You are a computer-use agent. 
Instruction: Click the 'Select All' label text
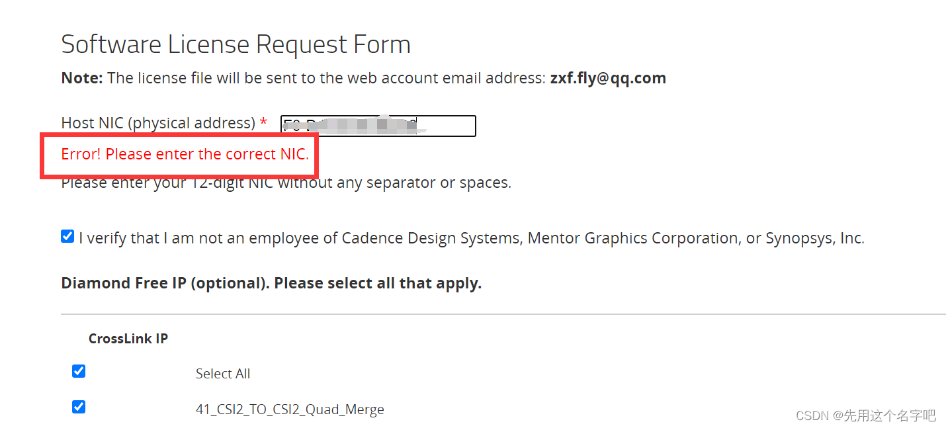click(223, 374)
